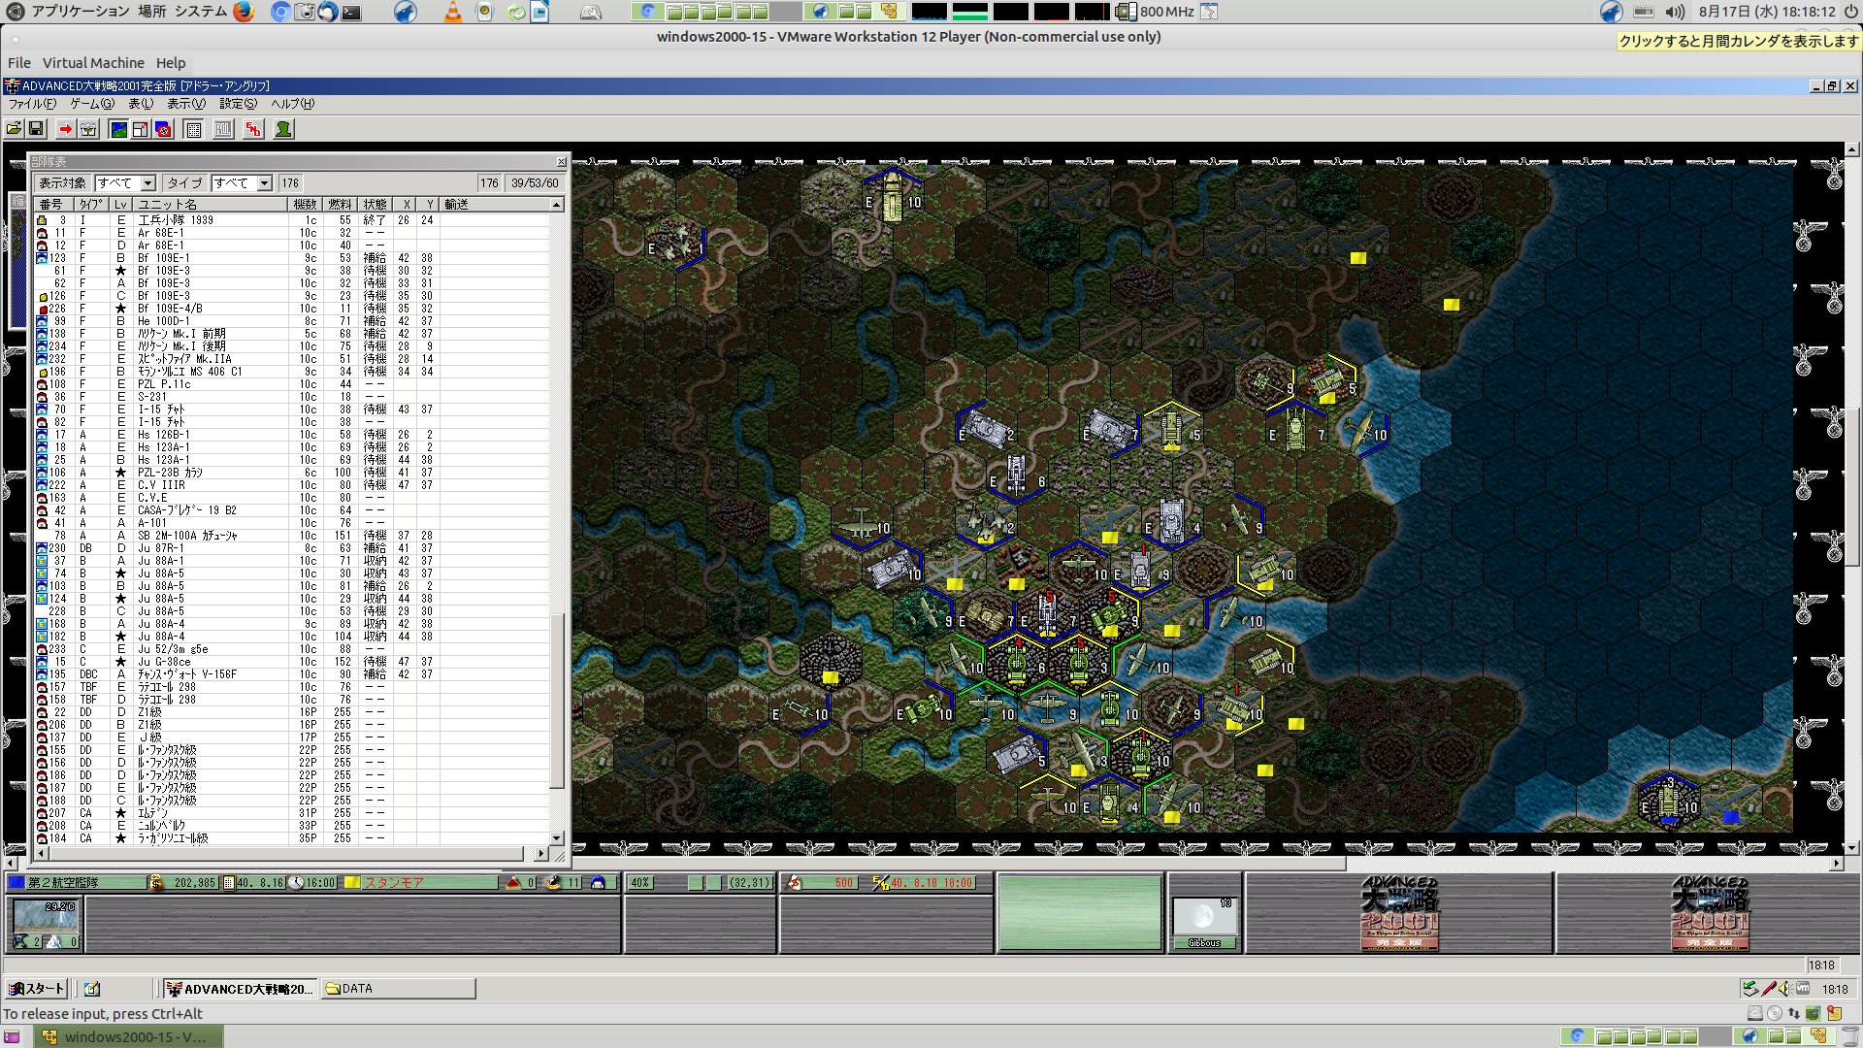The image size is (1863, 1048).
Task: Launch VLC media player from top panel
Action: [452, 12]
